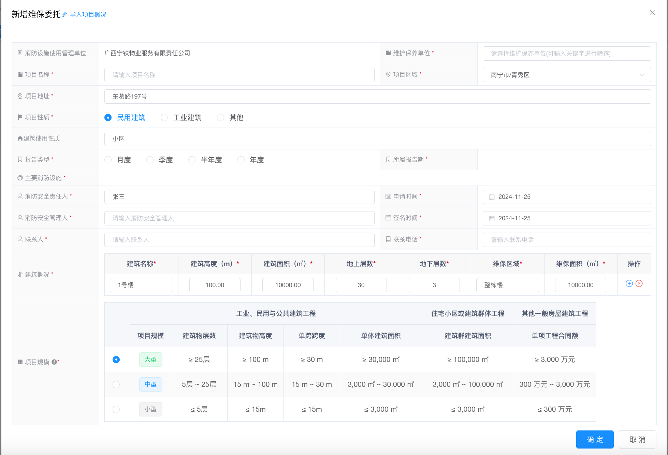Click the icon beside 主要消防设施
The width and height of the screenshot is (668, 455).
pos(20,178)
